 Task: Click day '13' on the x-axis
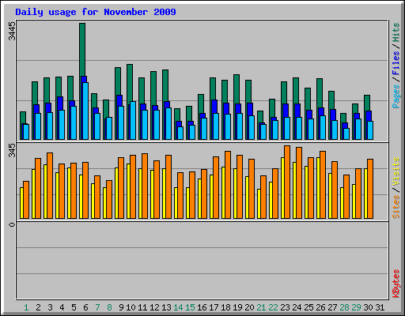point(166,307)
